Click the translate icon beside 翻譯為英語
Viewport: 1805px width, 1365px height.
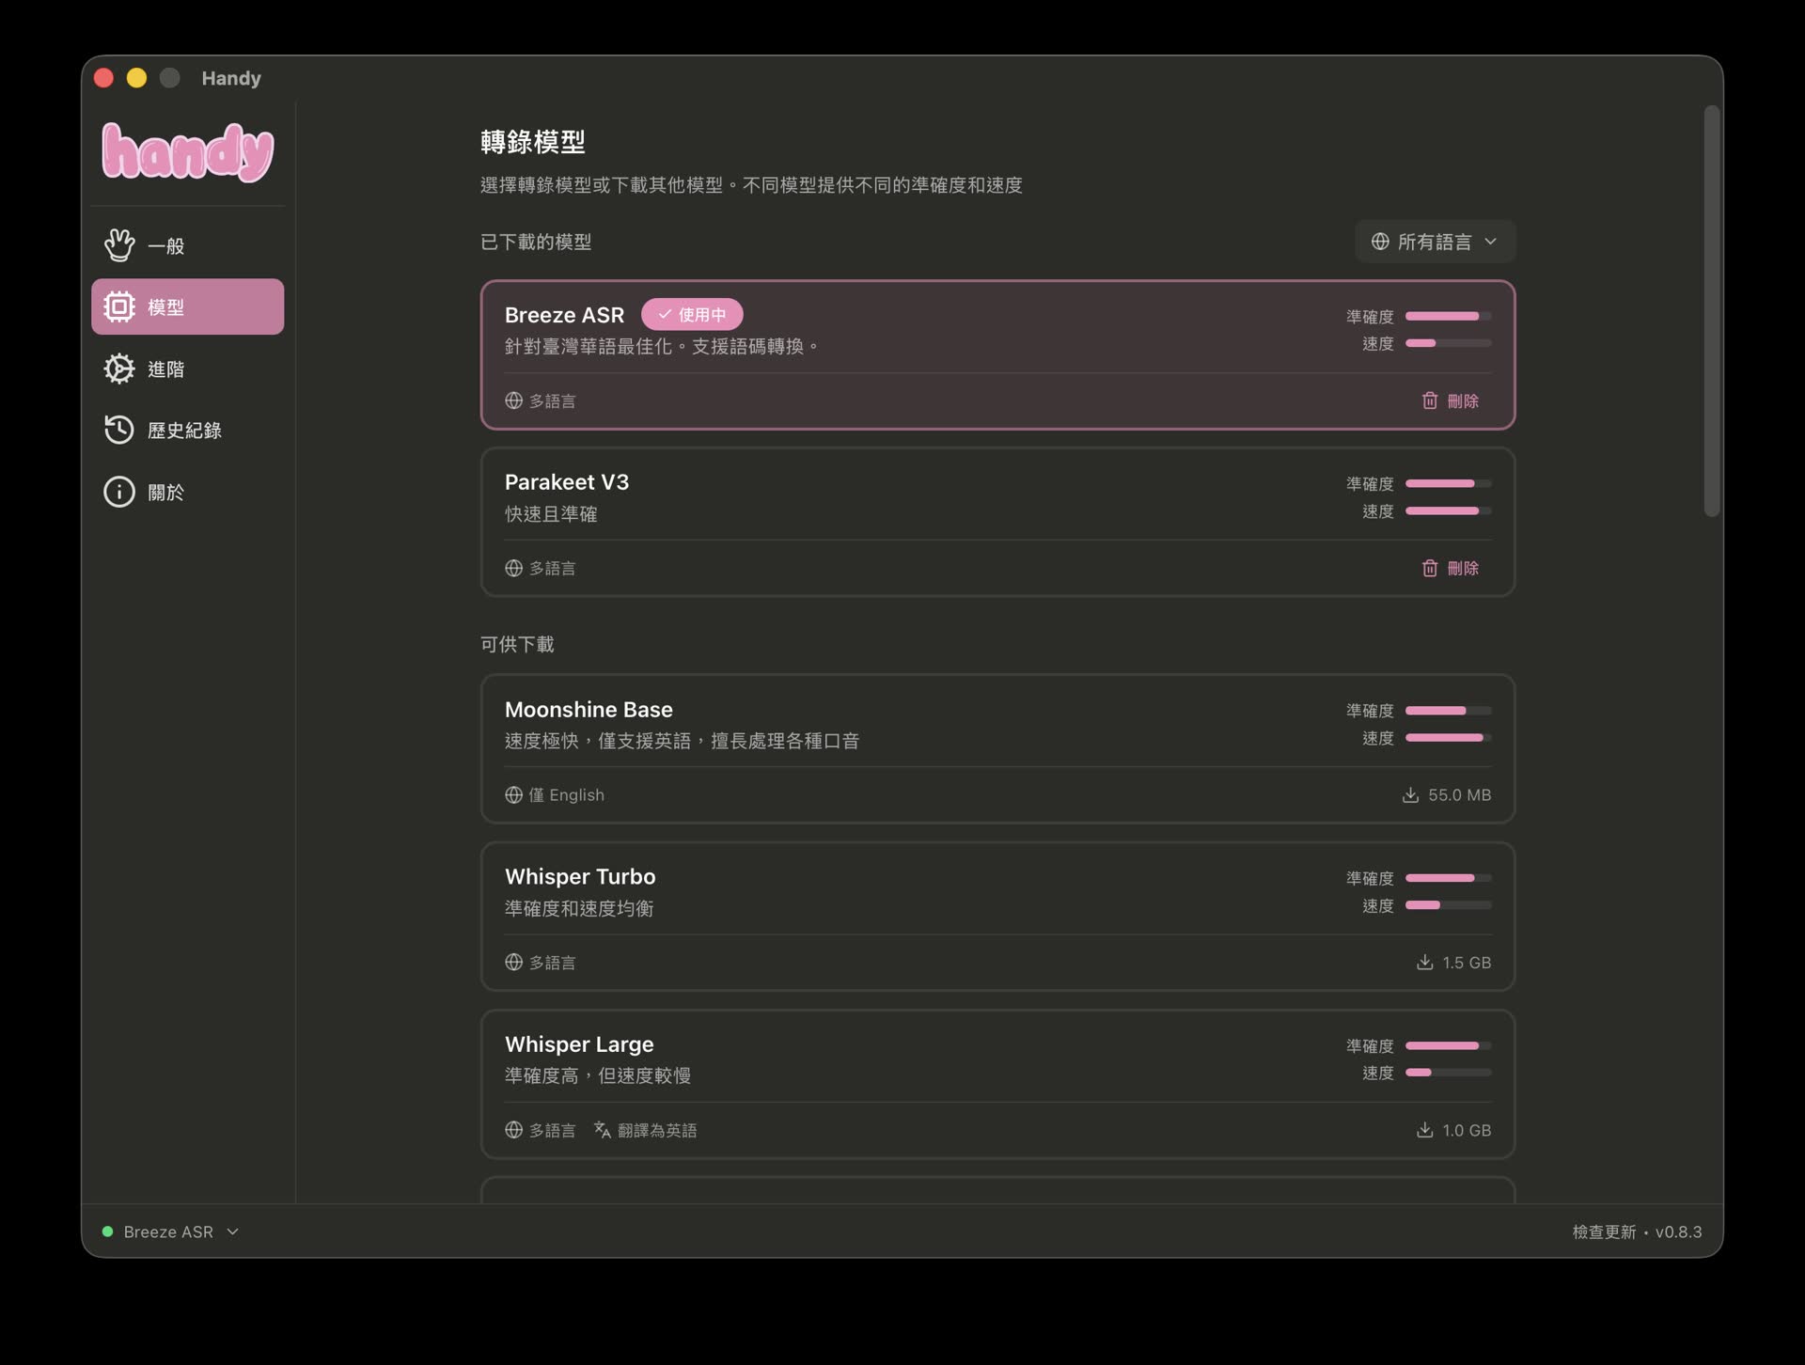pos(603,1130)
